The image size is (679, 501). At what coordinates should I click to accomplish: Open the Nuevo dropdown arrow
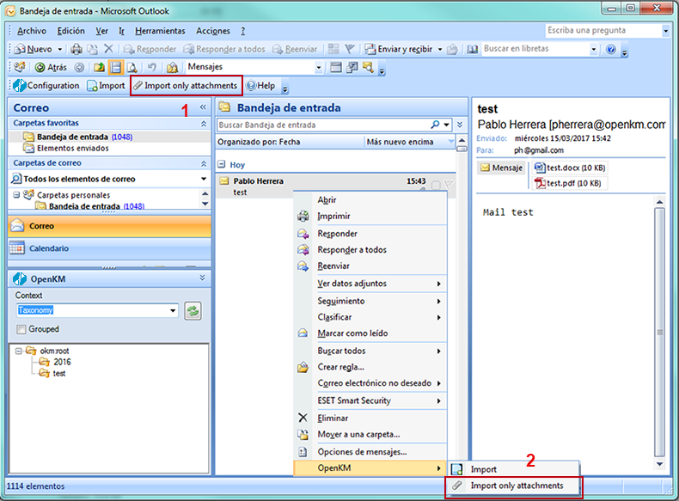60,49
